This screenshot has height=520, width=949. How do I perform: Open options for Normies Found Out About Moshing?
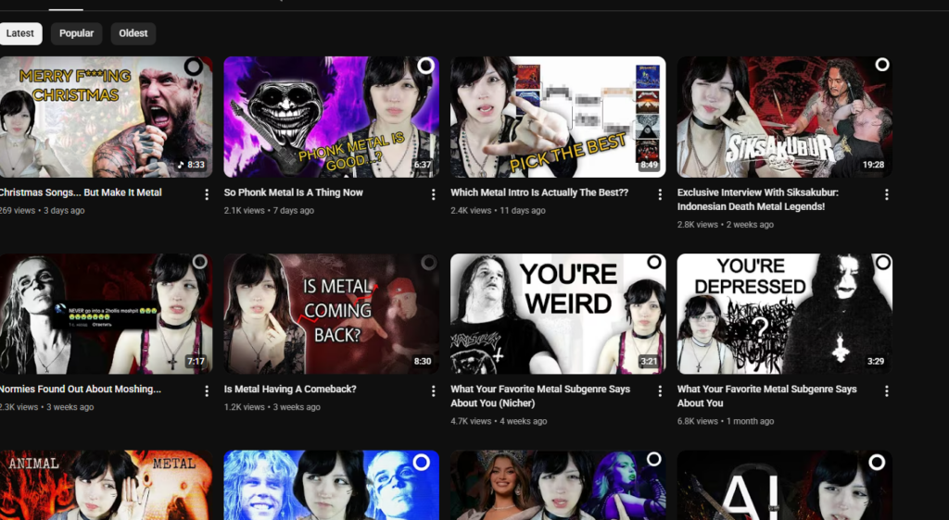click(x=207, y=390)
